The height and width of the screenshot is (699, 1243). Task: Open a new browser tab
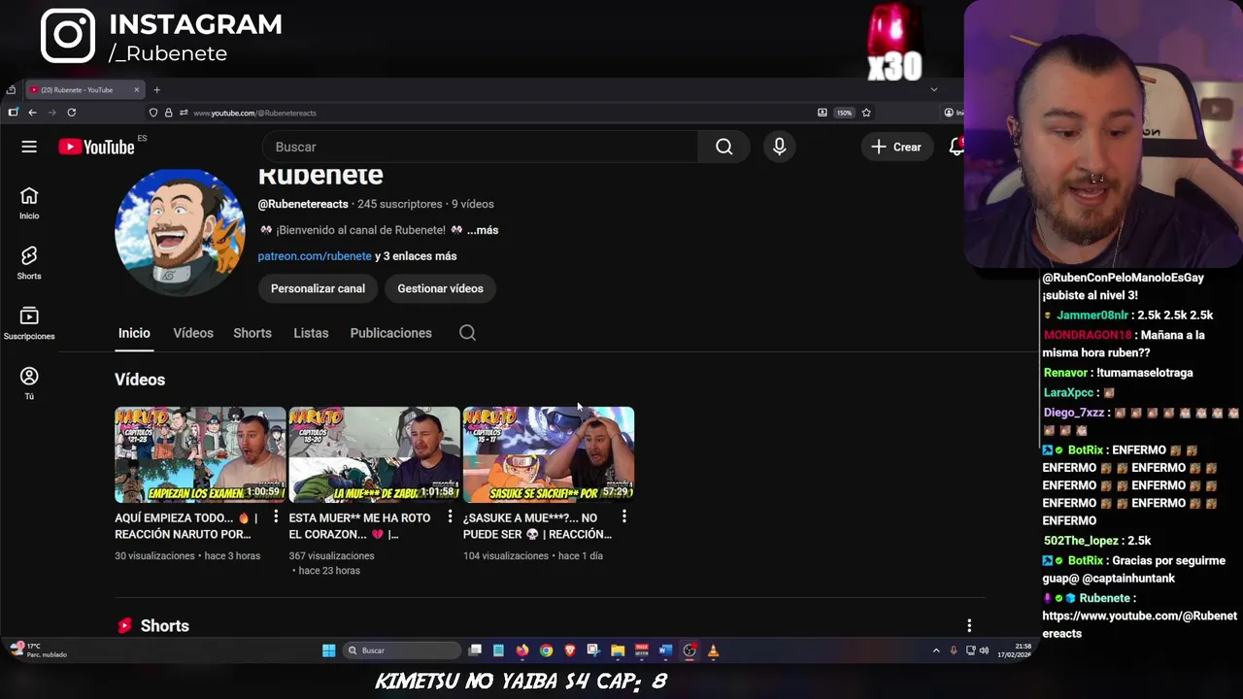156,90
